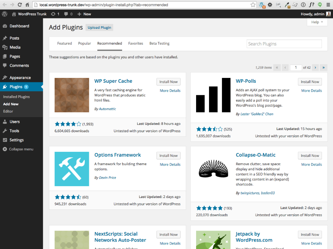Bookmark the page with the star icon

[253, 5]
